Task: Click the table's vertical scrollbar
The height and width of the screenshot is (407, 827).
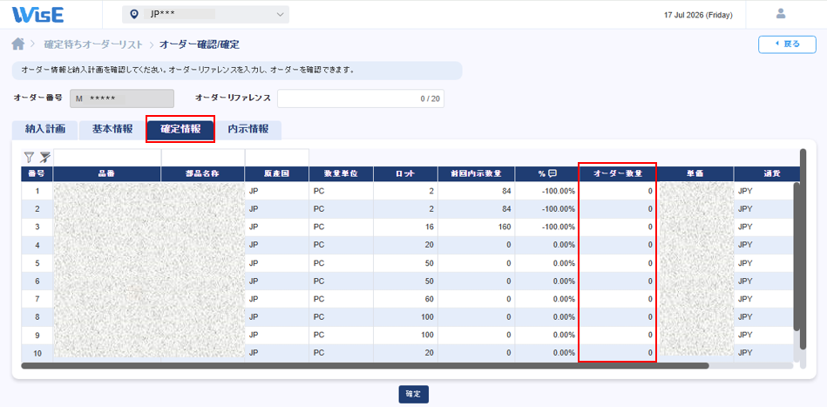Action: click(803, 249)
